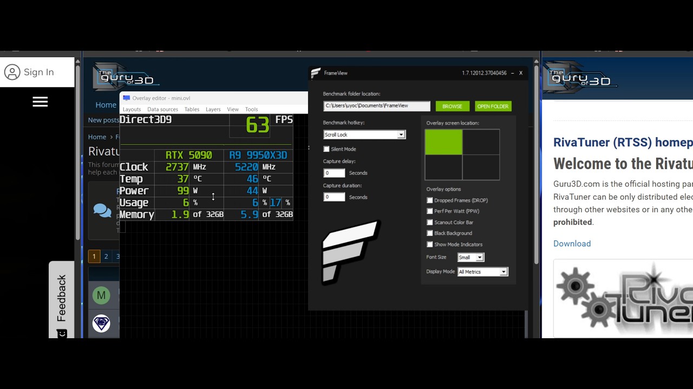Click the Overlay editor window icon

click(x=126, y=98)
